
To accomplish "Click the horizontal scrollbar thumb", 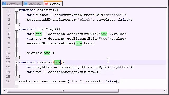I will [x=63, y=91].
